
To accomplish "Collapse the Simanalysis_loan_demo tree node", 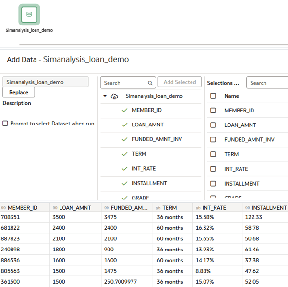I will [105, 96].
